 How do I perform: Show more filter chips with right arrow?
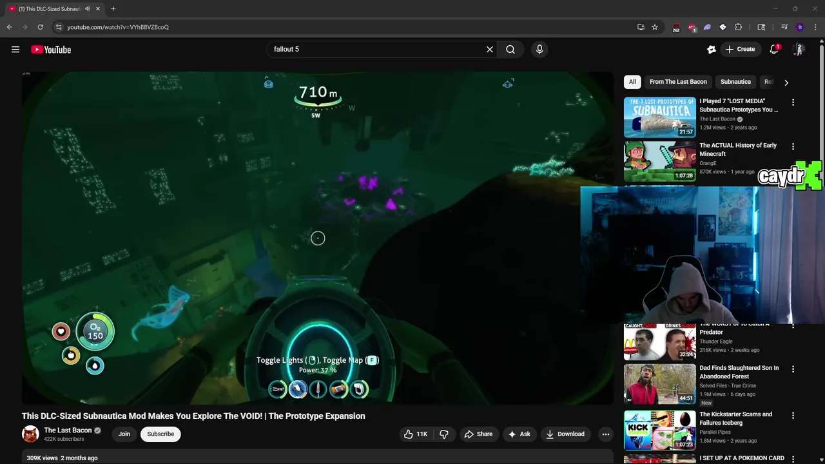click(786, 82)
